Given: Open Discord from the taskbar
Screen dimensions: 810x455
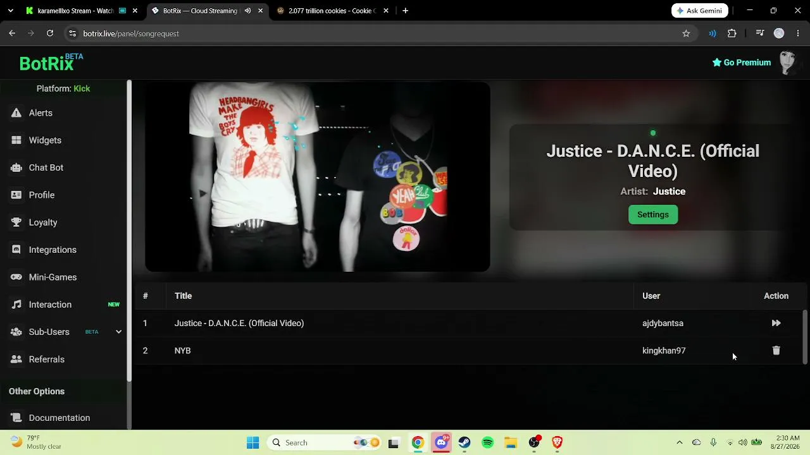Looking at the screenshot, I should tap(441, 442).
